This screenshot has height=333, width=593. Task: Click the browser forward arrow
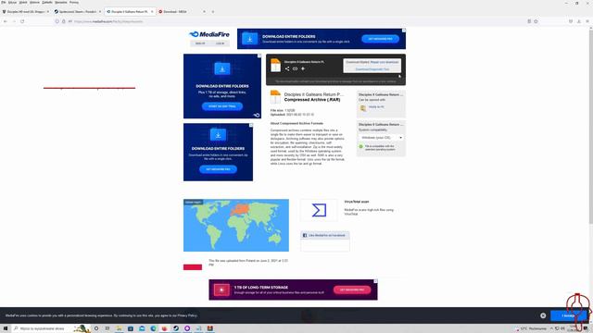coord(14,21)
